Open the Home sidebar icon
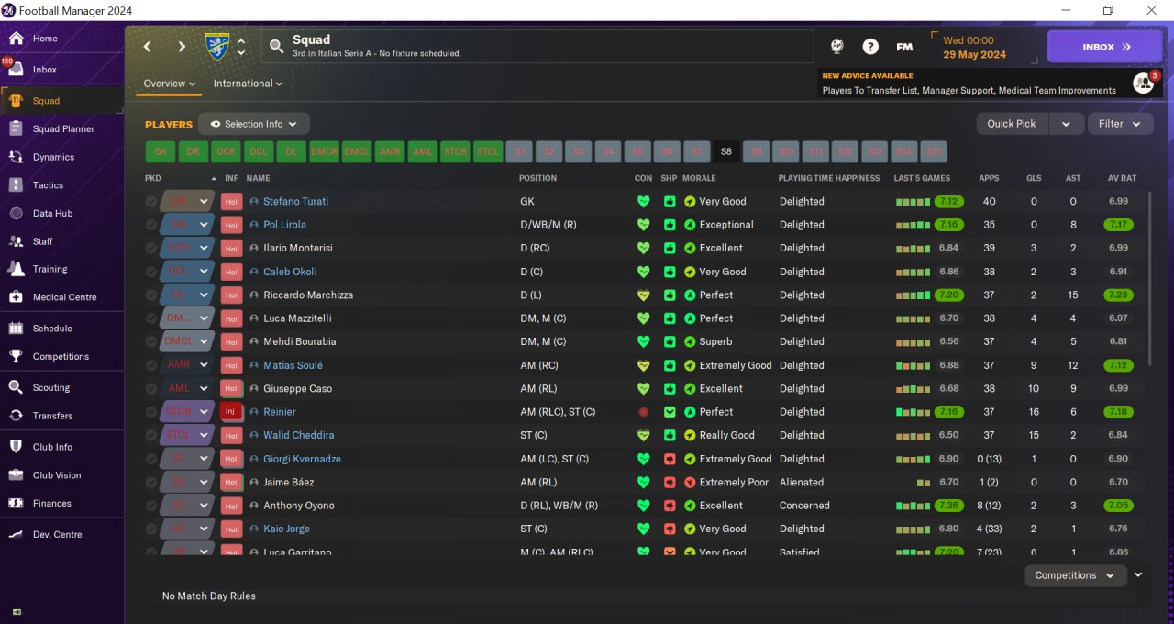1174x624 pixels. tap(16, 39)
